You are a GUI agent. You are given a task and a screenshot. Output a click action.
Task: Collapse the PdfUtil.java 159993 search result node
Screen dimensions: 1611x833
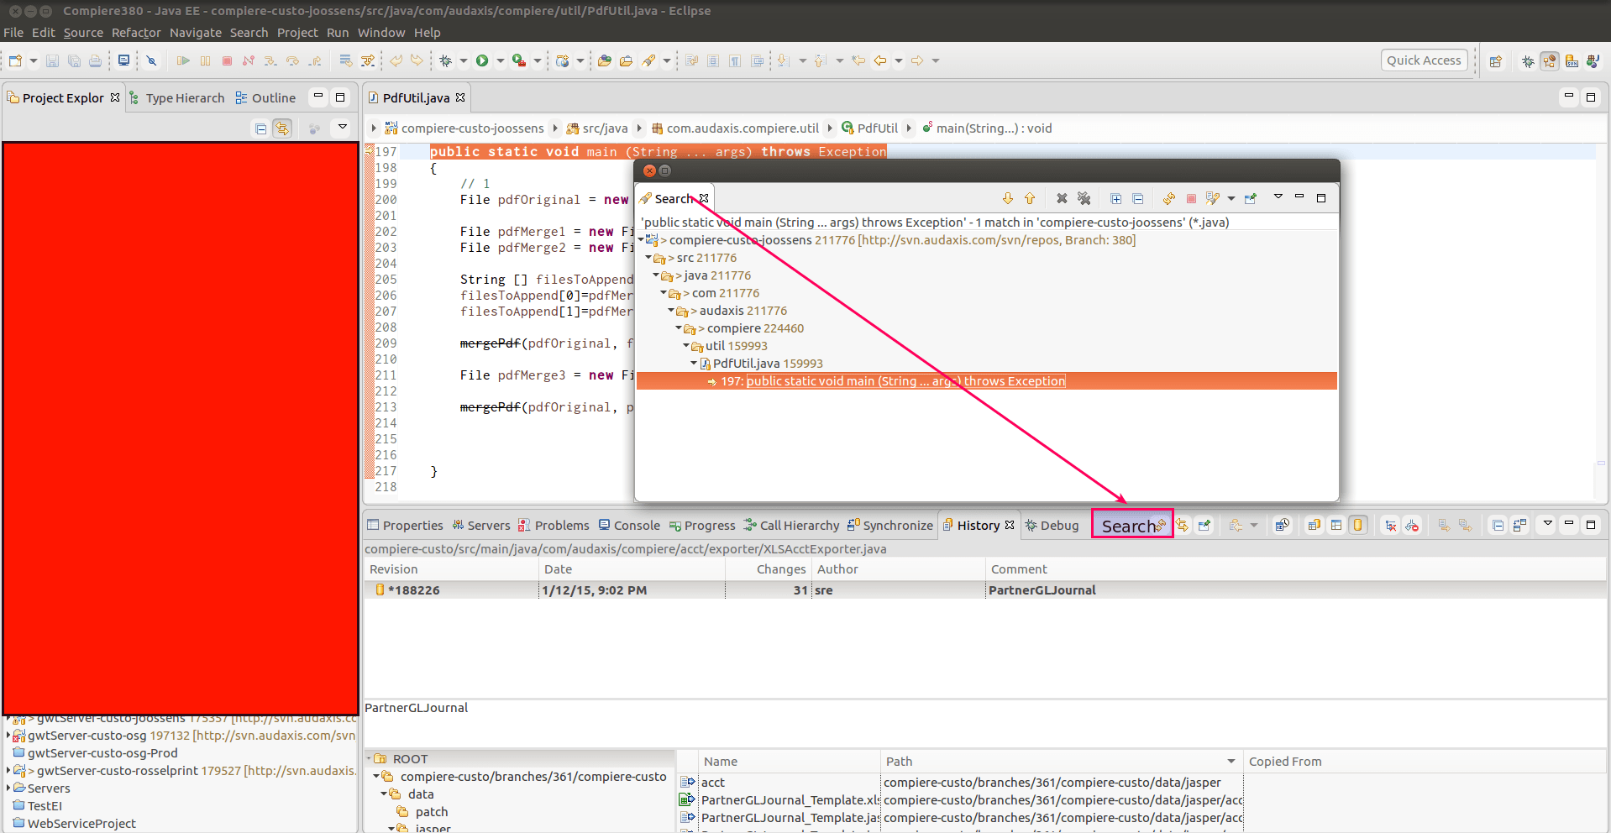[694, 364]
